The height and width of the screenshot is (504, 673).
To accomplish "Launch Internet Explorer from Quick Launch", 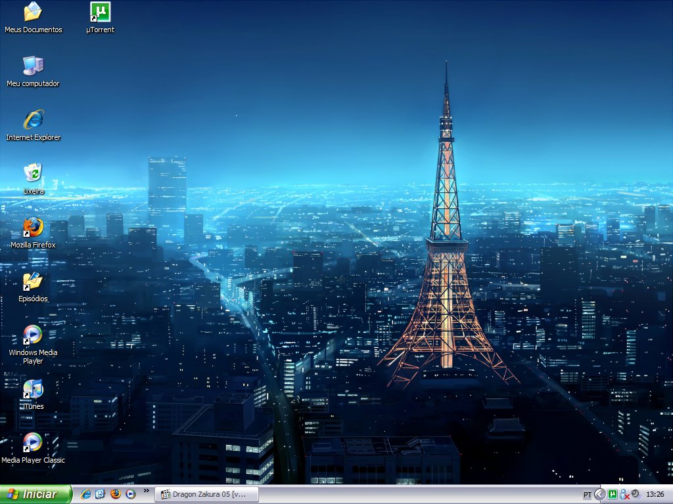I will click(85, 494).
